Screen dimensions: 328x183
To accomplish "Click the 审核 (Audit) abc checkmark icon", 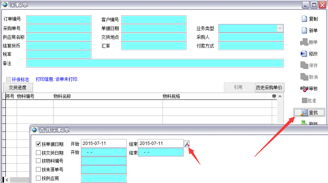I will [304, 88].
